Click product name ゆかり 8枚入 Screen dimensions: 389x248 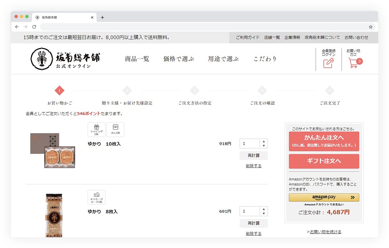pyautogui.click(x=103, y=212)
